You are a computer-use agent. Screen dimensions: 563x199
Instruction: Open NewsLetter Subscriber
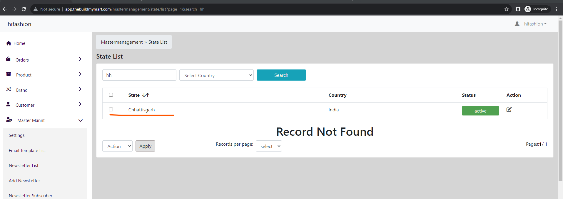(x=31, y=196)
